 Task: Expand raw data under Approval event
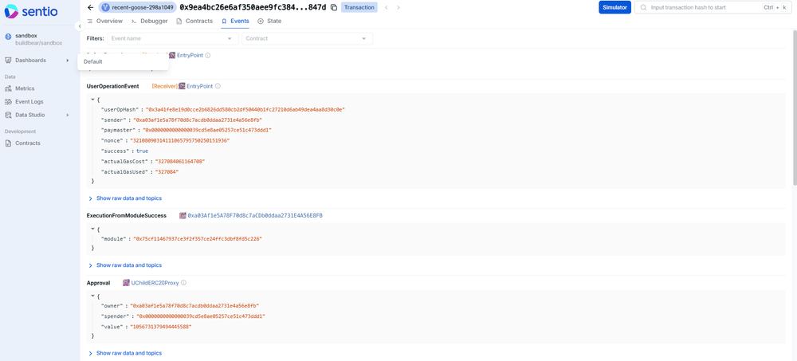coord(128,353)
